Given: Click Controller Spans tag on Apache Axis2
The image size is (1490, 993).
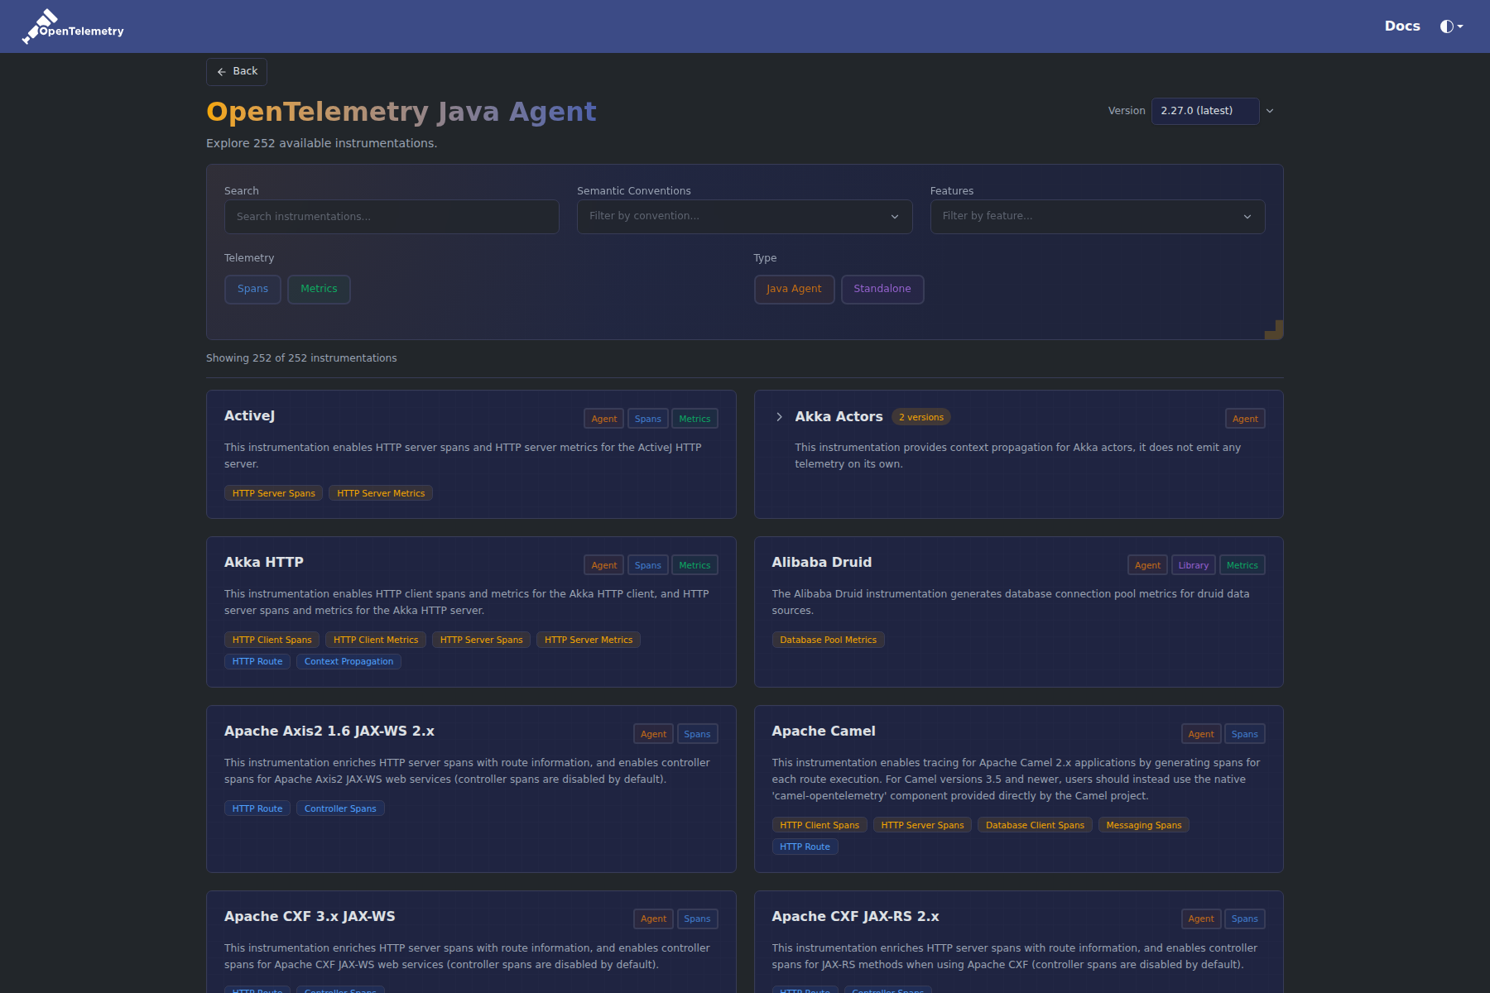Looking at the screenshot, I should coord(340,808).
